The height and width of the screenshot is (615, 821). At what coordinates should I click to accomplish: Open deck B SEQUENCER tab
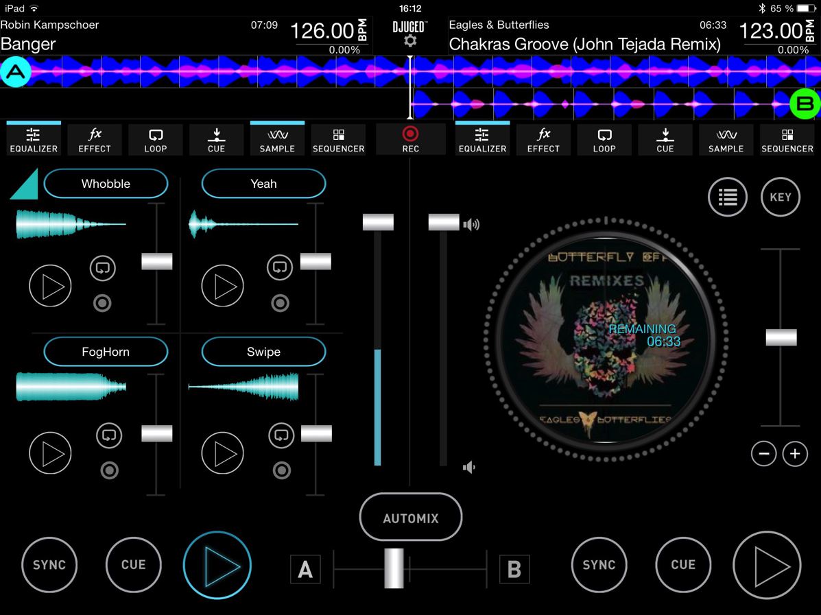pos(787,139)
